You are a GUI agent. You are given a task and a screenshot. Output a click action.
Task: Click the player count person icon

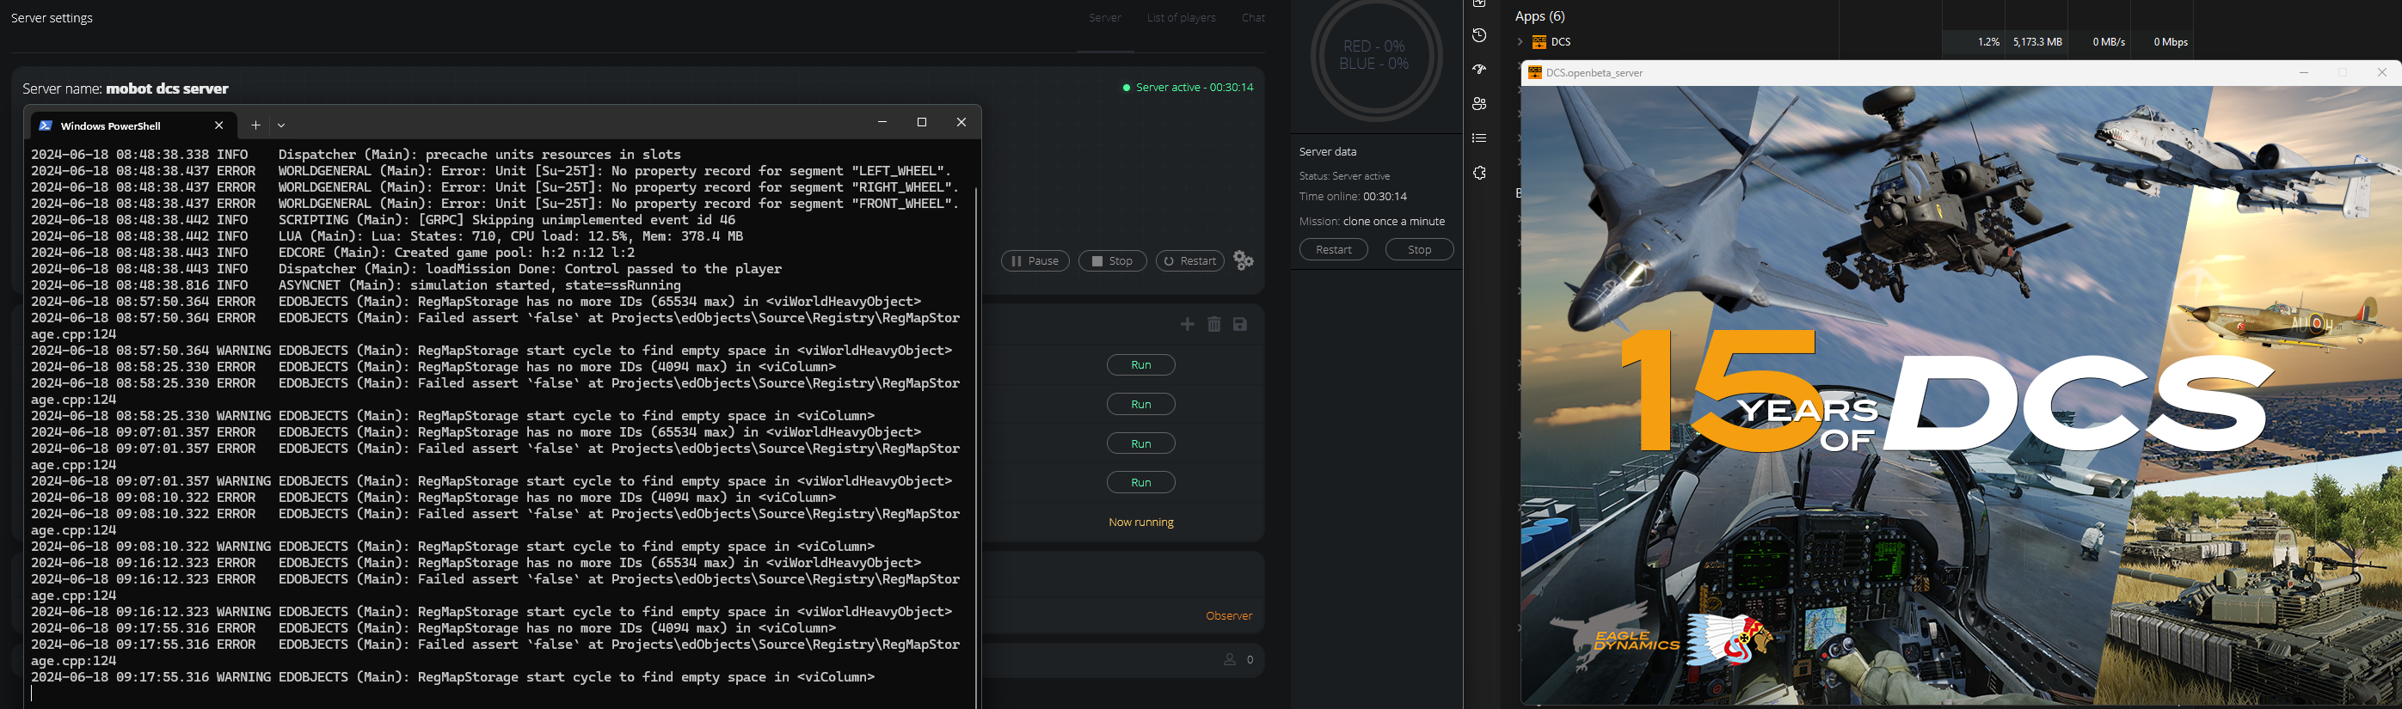[x=1230, y=660]
